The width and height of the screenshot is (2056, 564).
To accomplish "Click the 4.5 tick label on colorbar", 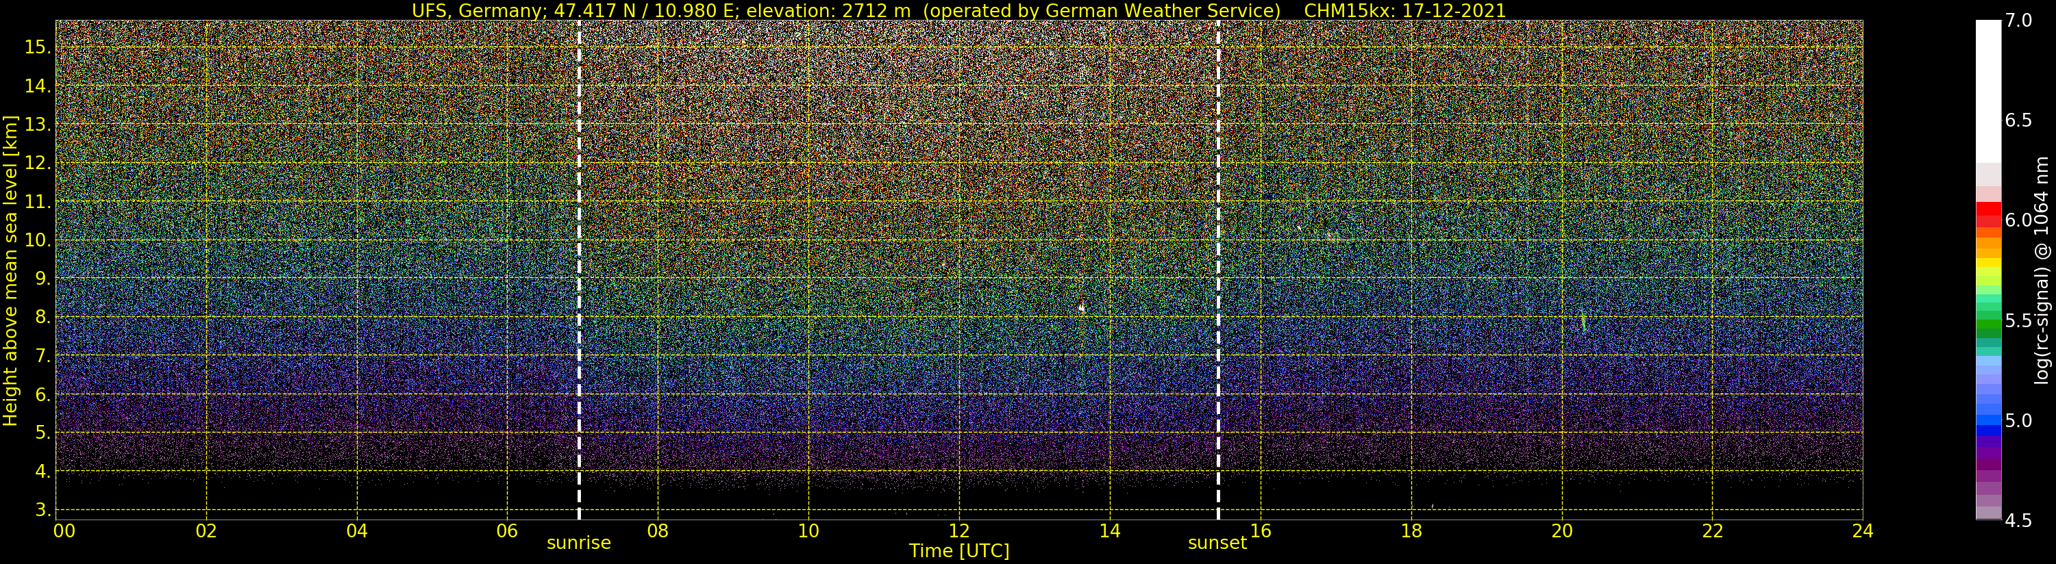I will click(x=2018, y=520).
